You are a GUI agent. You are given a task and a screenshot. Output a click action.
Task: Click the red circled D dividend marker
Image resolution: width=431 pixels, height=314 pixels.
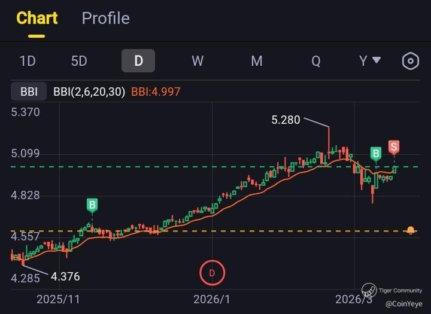(x=212, y=273)
